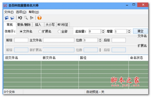This screenshot has width=151, height=97.
Task: Click the 命名状态 column header
Action: click(138, 58)
